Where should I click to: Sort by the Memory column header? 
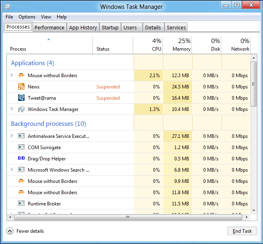coord(177,45)
